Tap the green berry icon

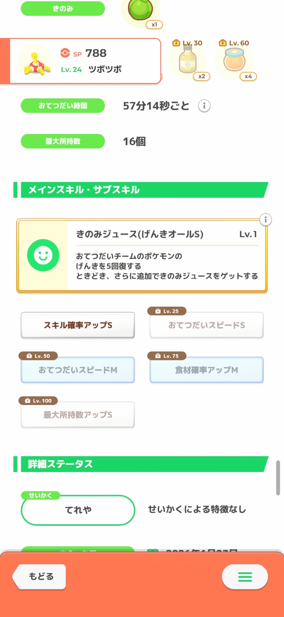click(141, 10)
